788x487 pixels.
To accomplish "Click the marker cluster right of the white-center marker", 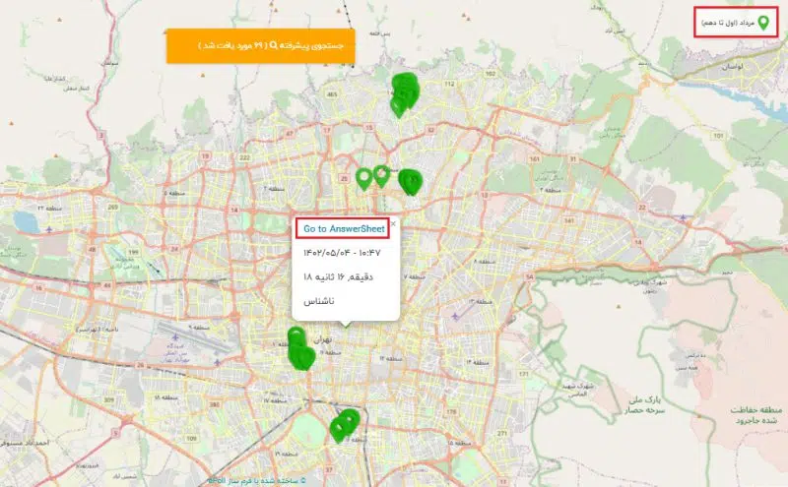I will point(410,182).
